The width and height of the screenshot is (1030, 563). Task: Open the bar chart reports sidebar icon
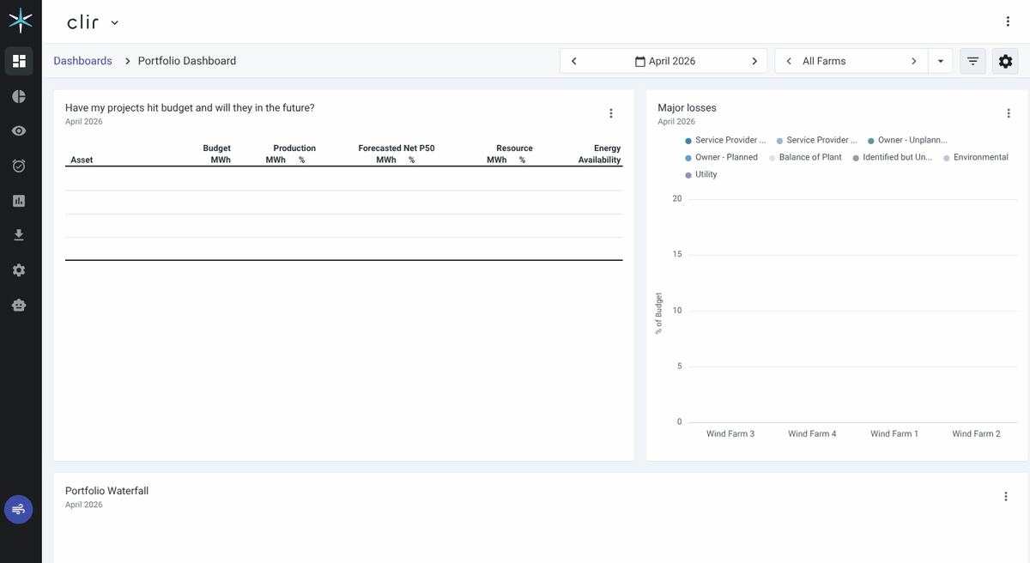[19, 201]
